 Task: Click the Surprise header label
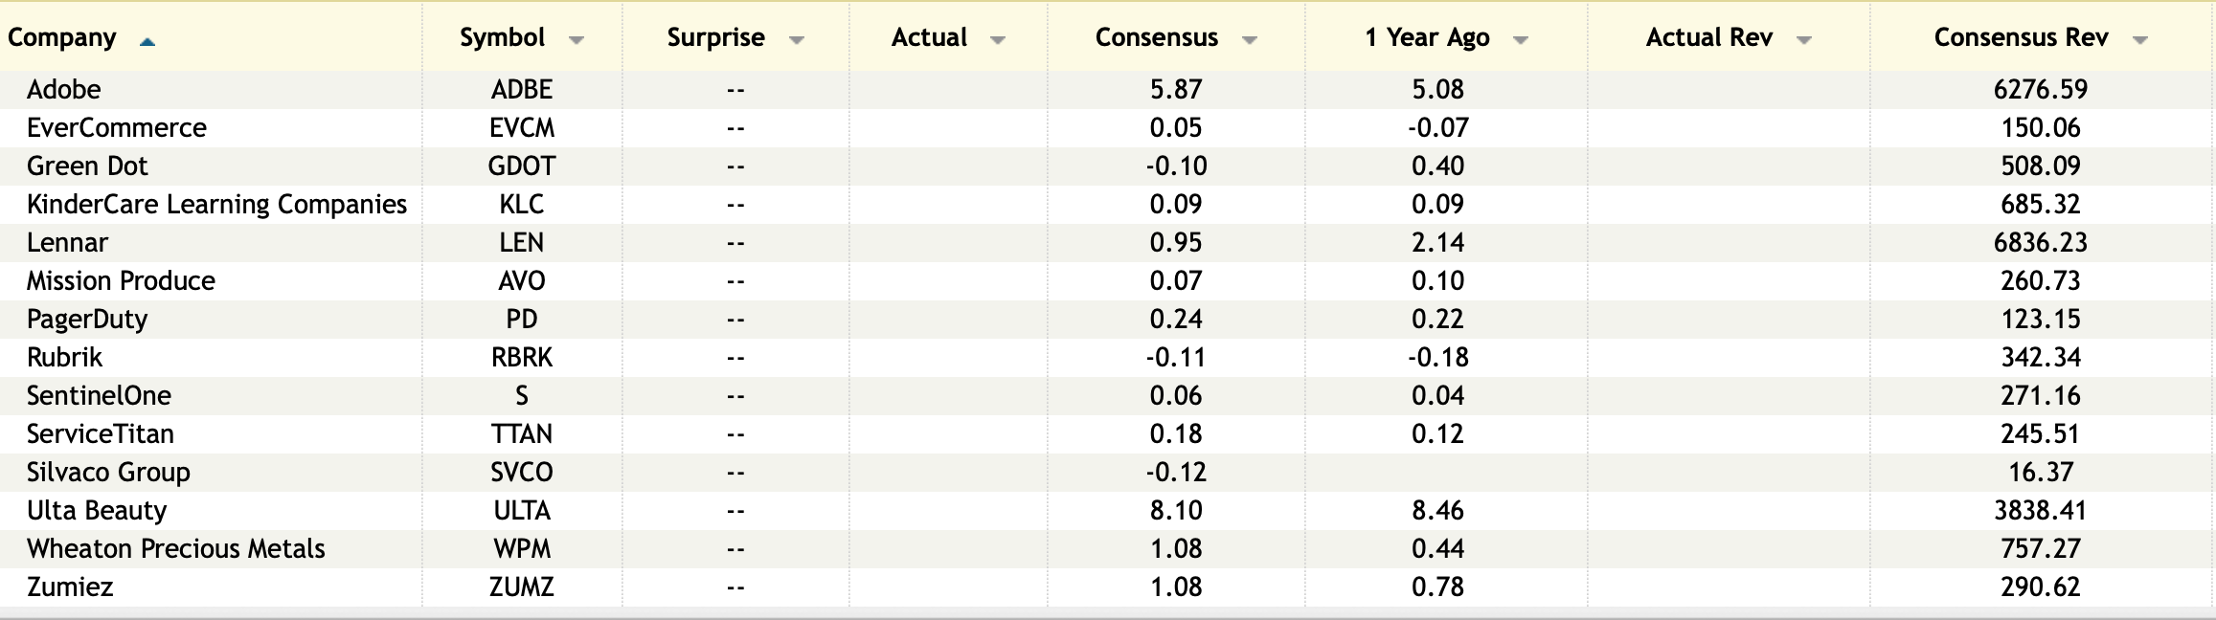coord(715,37)
